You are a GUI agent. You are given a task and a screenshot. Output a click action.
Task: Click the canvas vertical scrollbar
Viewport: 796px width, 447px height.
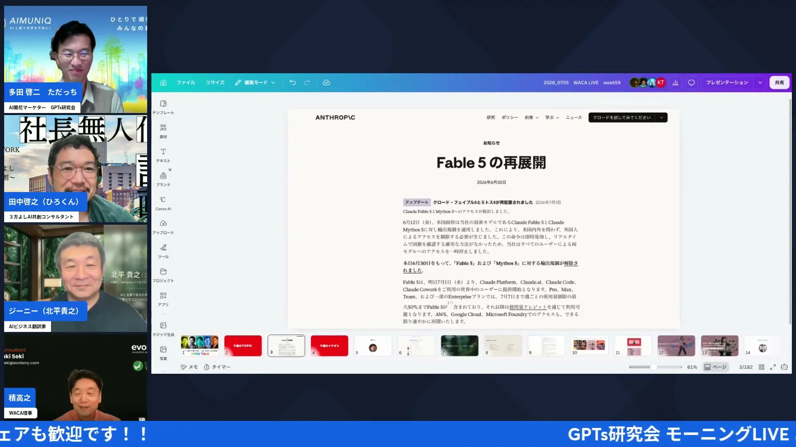pyautogui.click(x=790, y=211)
